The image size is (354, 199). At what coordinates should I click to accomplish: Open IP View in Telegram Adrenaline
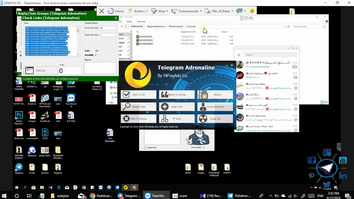[177, 119]
